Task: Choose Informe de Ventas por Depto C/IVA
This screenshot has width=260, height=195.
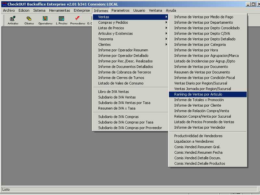Action: click(208, 33)
